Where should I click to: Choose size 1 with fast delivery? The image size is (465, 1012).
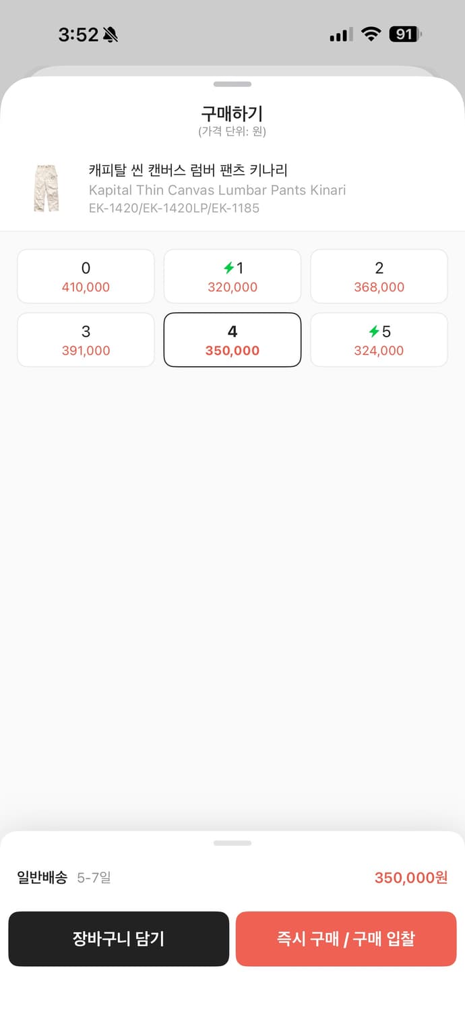click(232, 277)
